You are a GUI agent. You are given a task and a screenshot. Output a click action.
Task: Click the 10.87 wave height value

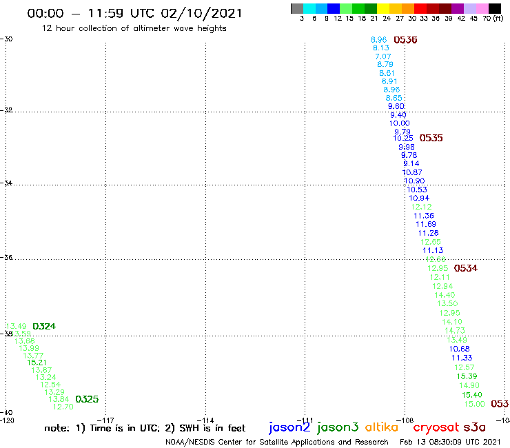click(412, 172)
